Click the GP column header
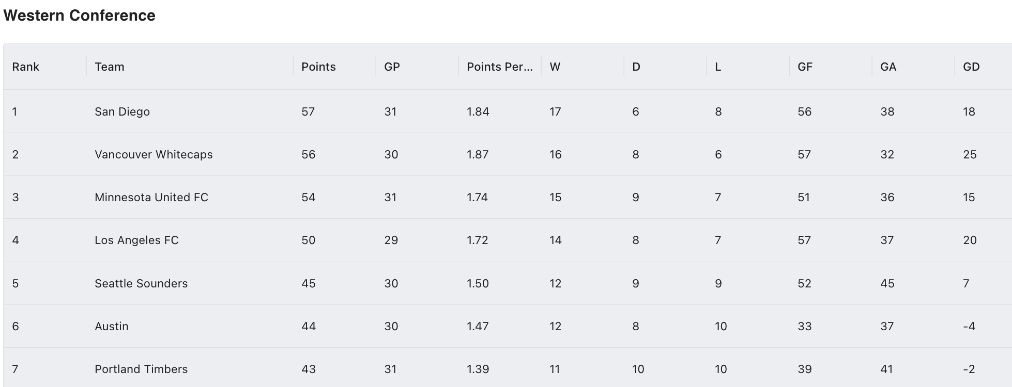The height and width of the screenshot is (387, 1012). [417, 67]
